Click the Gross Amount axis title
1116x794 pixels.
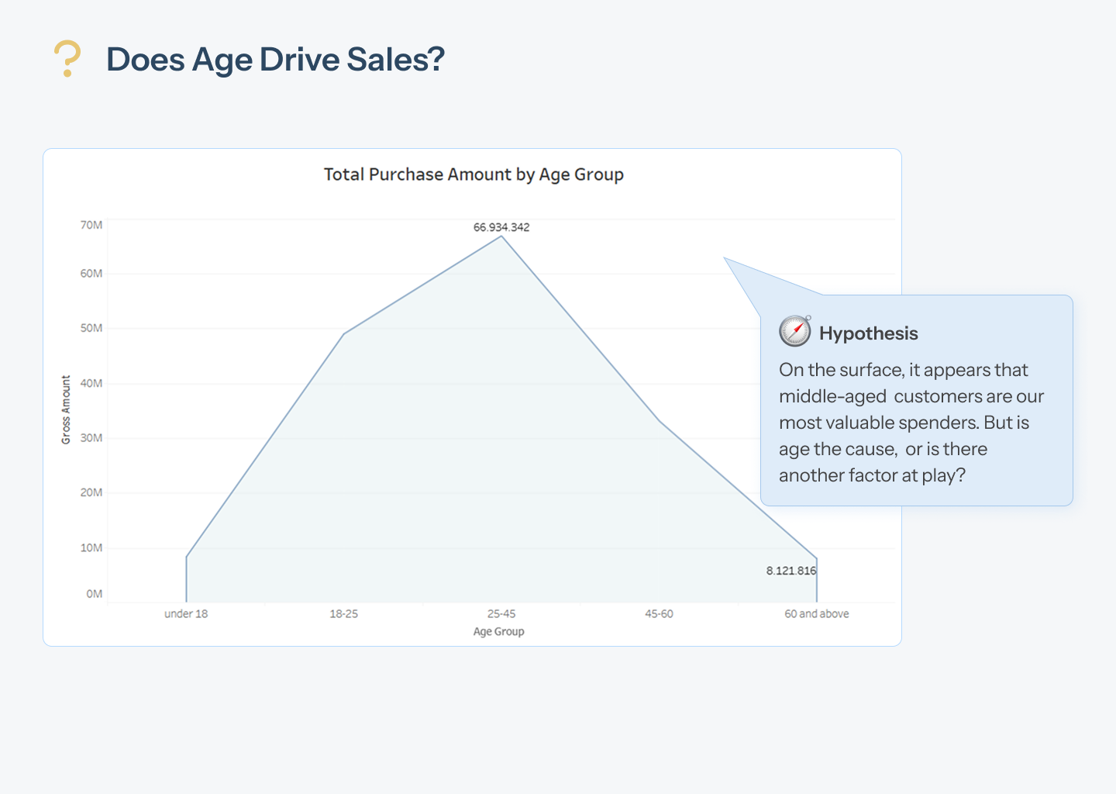click(66, 410)
